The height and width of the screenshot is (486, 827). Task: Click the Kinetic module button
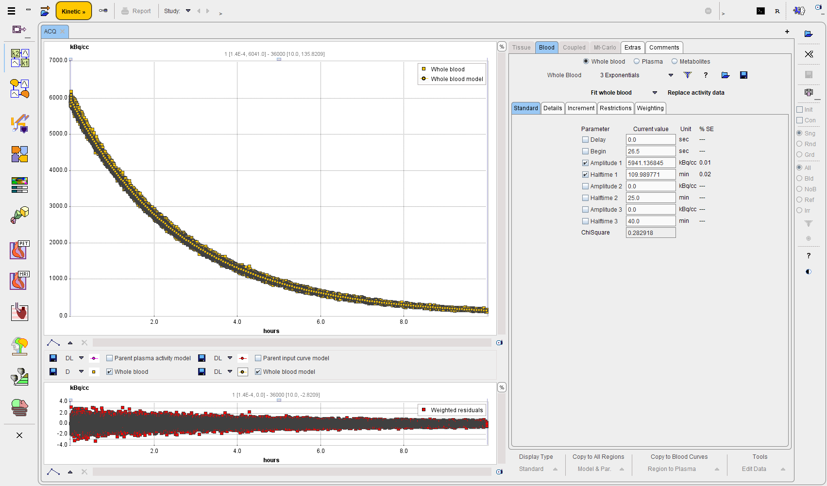74,11
